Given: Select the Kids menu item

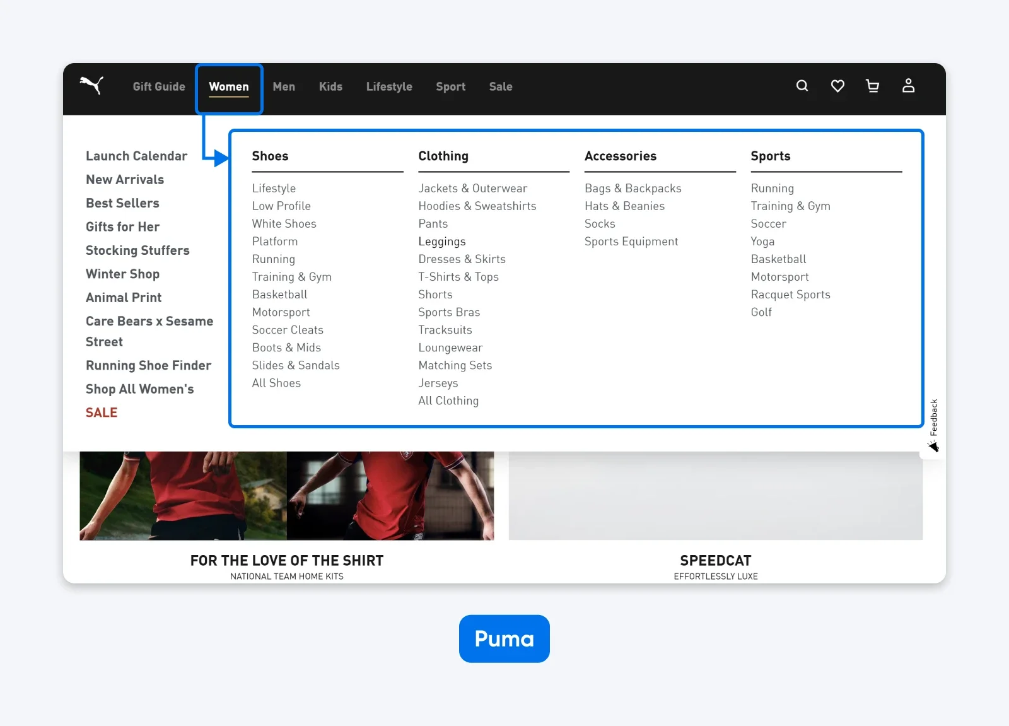Looking at the screenshot, I should 330,86.
